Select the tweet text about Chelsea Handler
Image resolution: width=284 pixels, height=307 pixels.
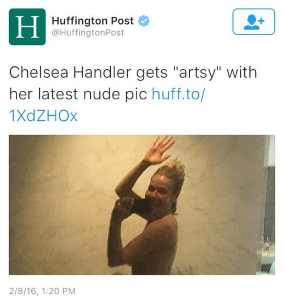click(133, 94)
